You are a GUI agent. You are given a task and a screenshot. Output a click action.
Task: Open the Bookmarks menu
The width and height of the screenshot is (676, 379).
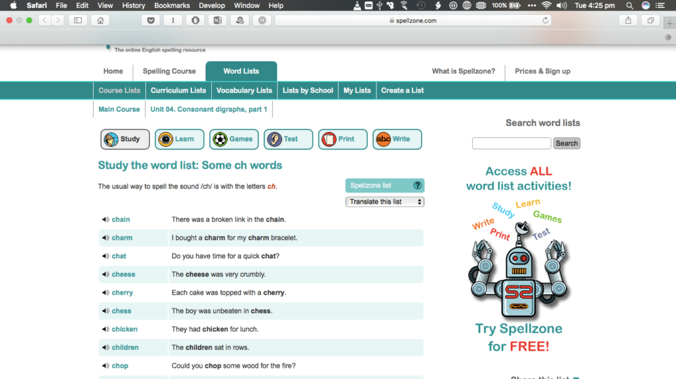[172, 5]
